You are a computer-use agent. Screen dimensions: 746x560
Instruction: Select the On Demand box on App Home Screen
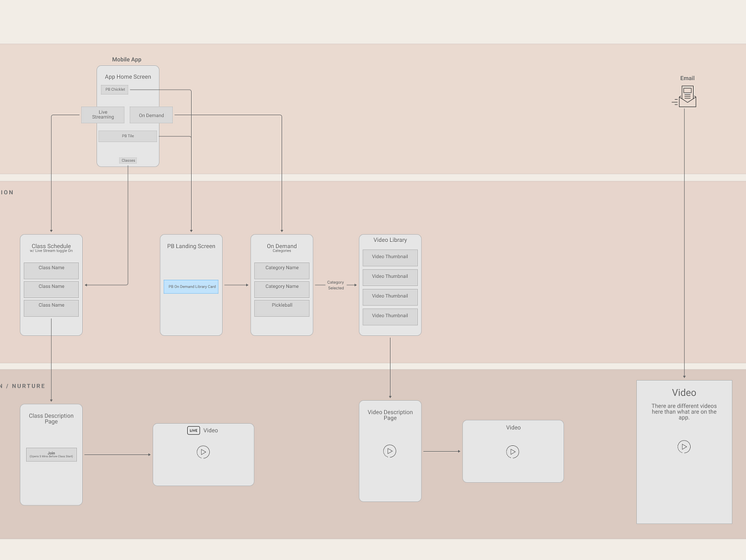tap(151, 115)
